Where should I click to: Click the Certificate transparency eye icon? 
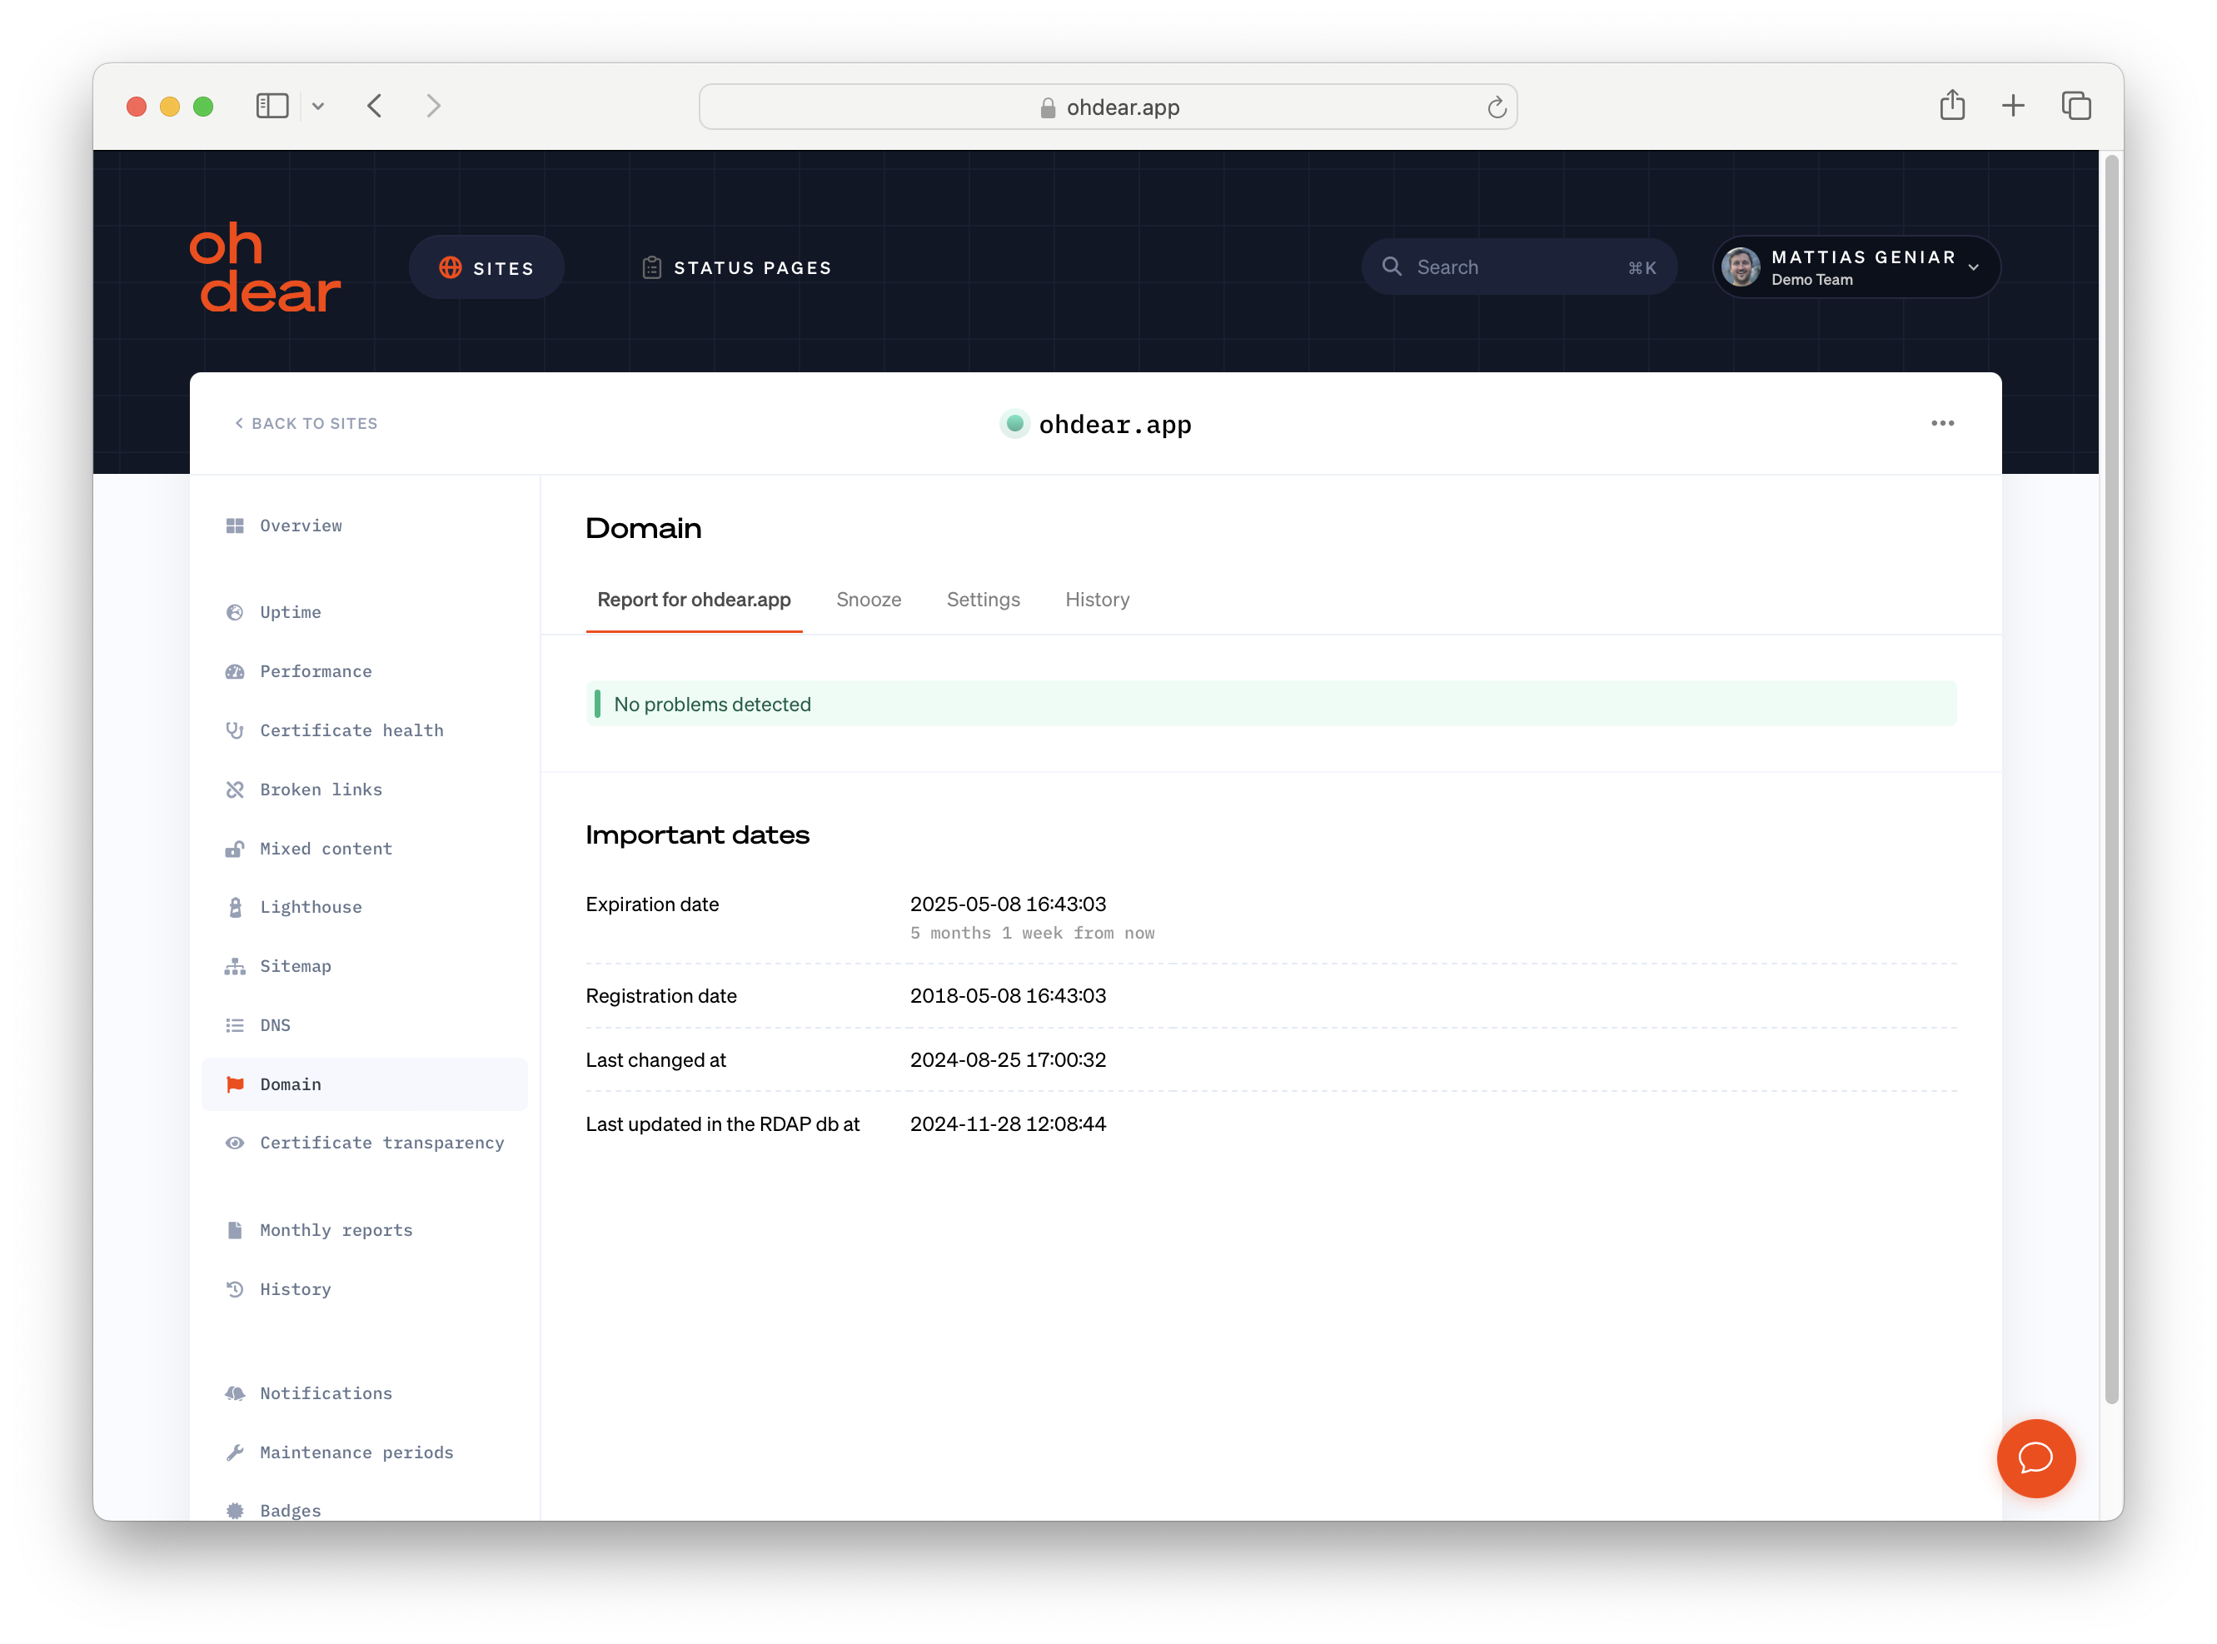tap(235, 1143)
